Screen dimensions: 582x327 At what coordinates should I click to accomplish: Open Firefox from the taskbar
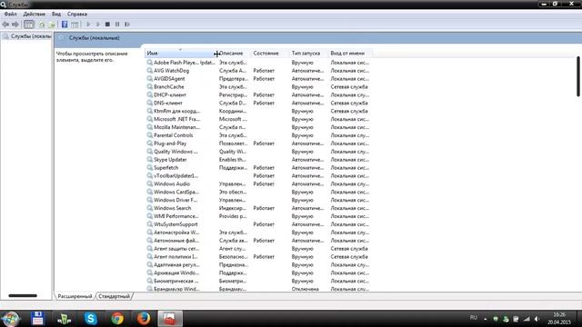(144, 319)
